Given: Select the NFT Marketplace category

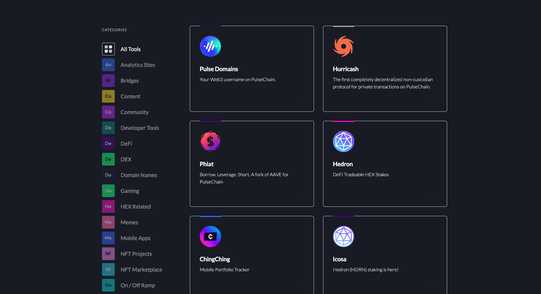Looking at the screenshot, I should [141, 269].
